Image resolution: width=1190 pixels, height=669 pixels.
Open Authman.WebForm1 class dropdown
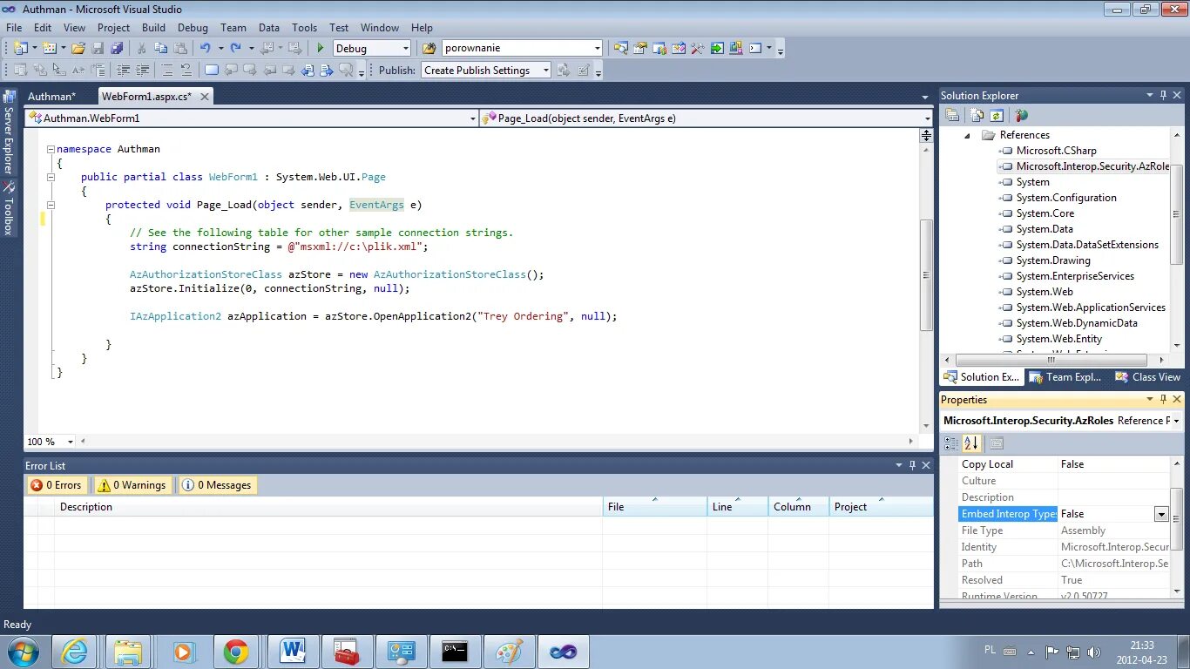click(x=473, y=118)
